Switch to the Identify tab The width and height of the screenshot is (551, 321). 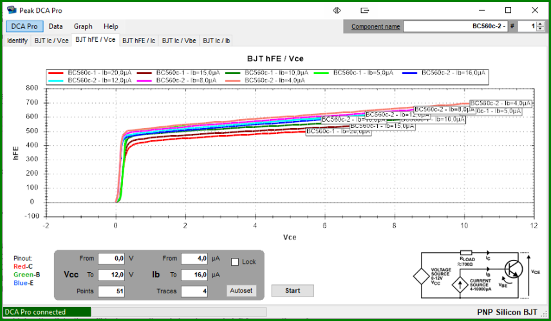[17, 41]
